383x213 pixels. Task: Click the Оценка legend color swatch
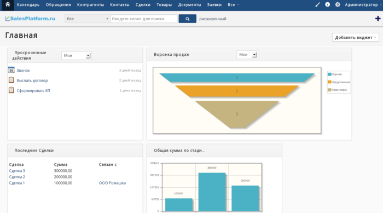pos(329,74)
